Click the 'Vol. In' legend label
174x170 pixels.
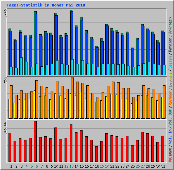tap(170, 136)
